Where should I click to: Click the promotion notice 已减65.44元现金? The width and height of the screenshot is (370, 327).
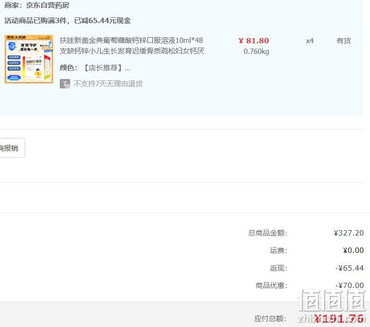coord(103,21)
